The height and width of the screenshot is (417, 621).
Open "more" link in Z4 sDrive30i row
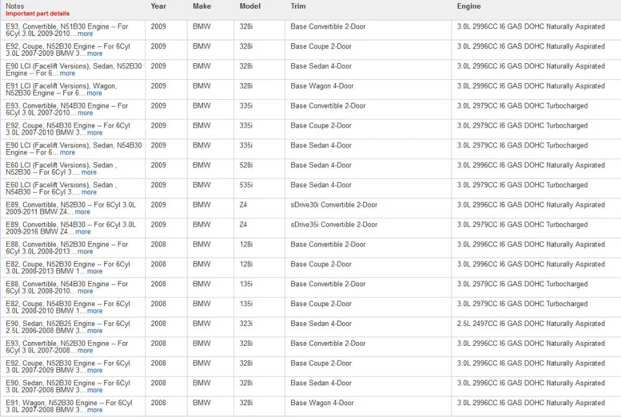(x=83, y=212)
